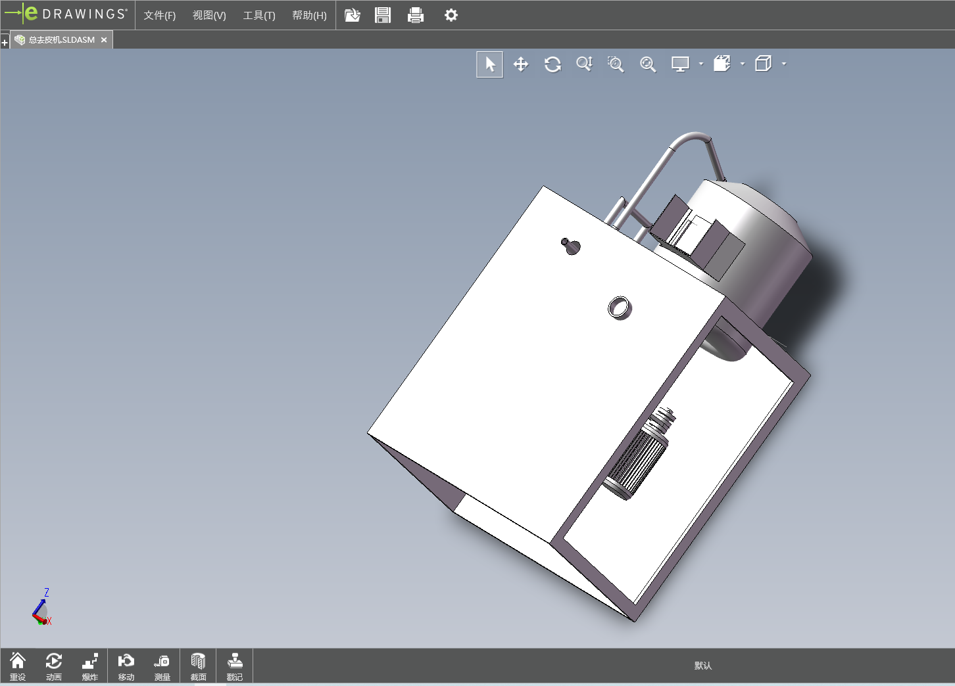Reset the view with 重设 home button
Viewport: 955px width, 686px height.
pos(18,666)
